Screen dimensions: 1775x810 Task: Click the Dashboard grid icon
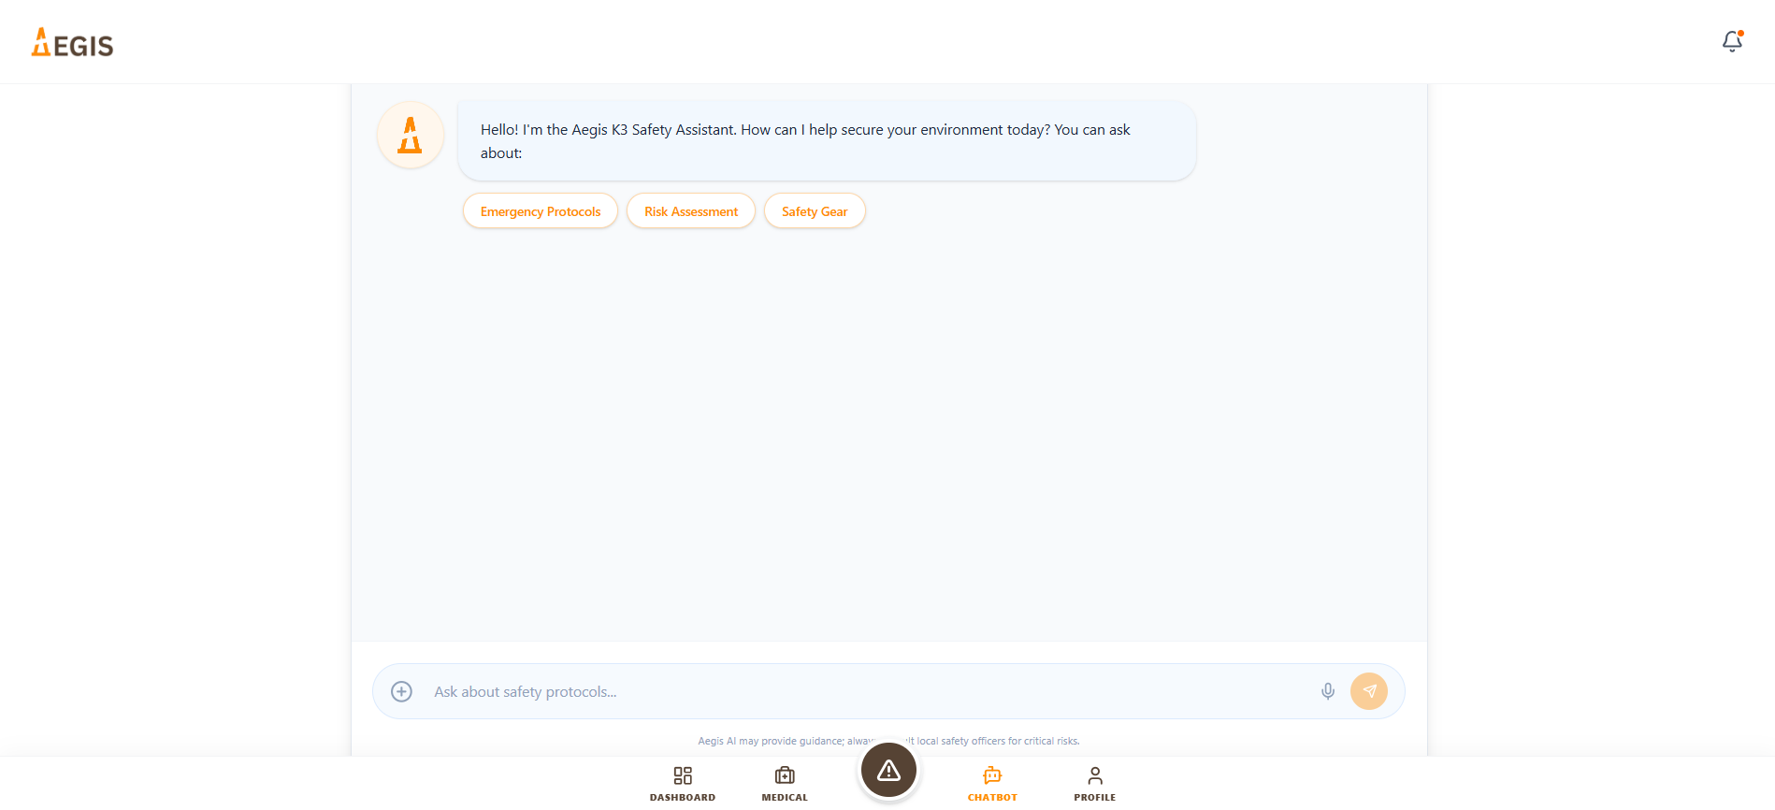click(x=683, y=775)
